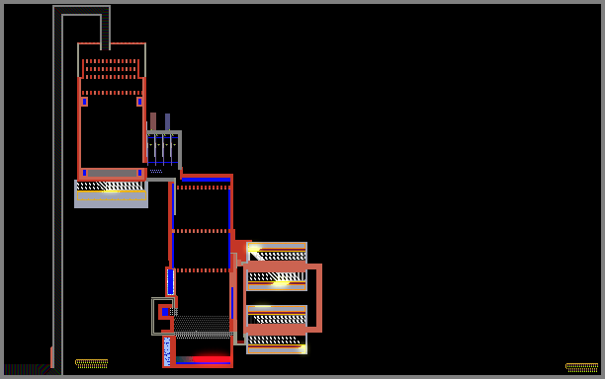Viewport: 605px width, 379px height.
Task: Click the grey slab at the bottom of the large red vessel
Action: point(113,173)
